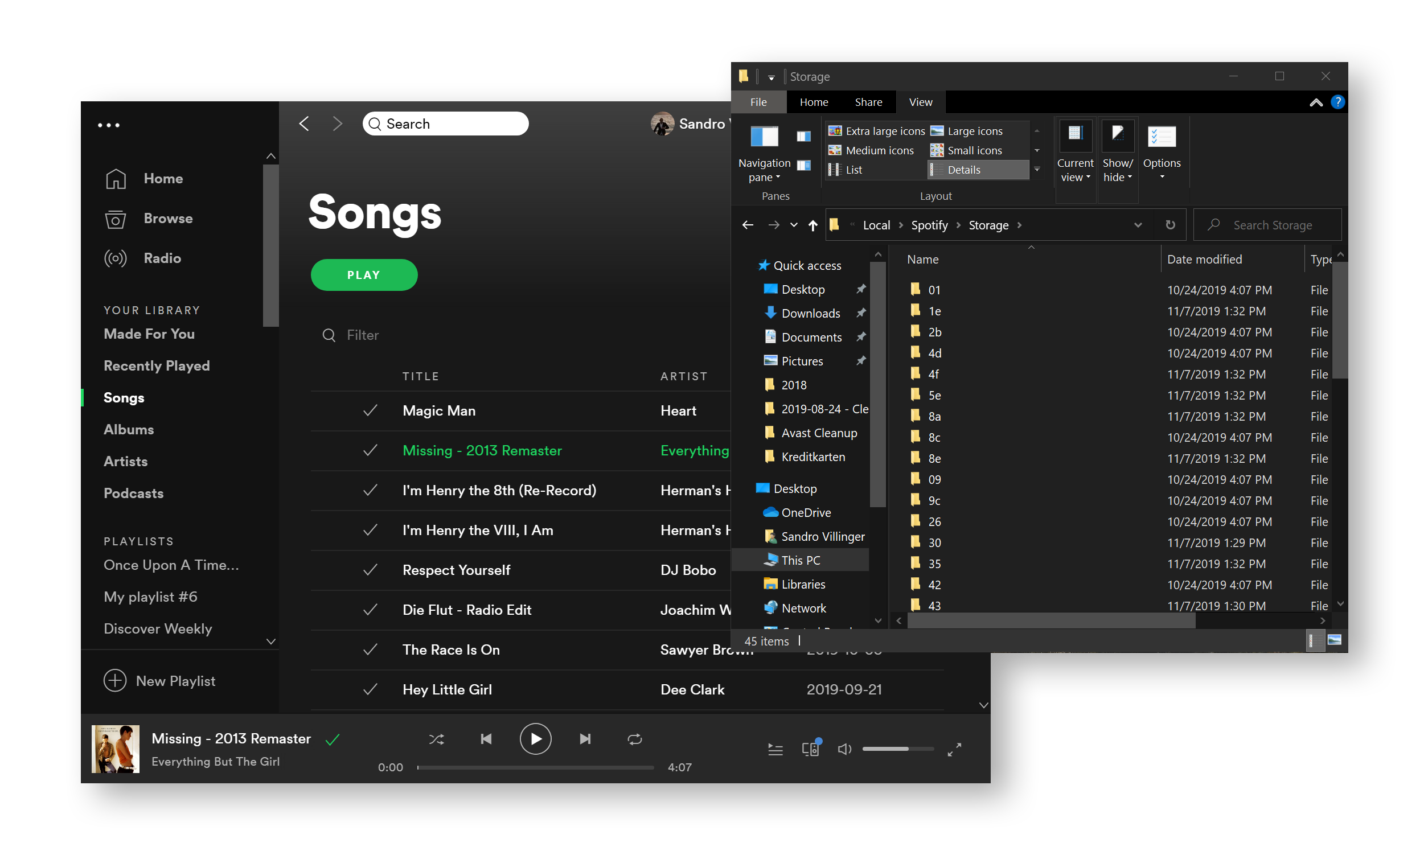The image size is (1428, 855).
Task: Open the Spotify three-dots menu
Action: click(109, 125)
